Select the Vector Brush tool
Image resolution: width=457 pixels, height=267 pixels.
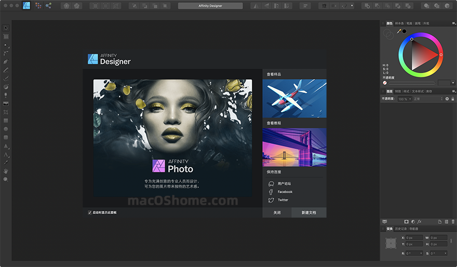[6, 78]
